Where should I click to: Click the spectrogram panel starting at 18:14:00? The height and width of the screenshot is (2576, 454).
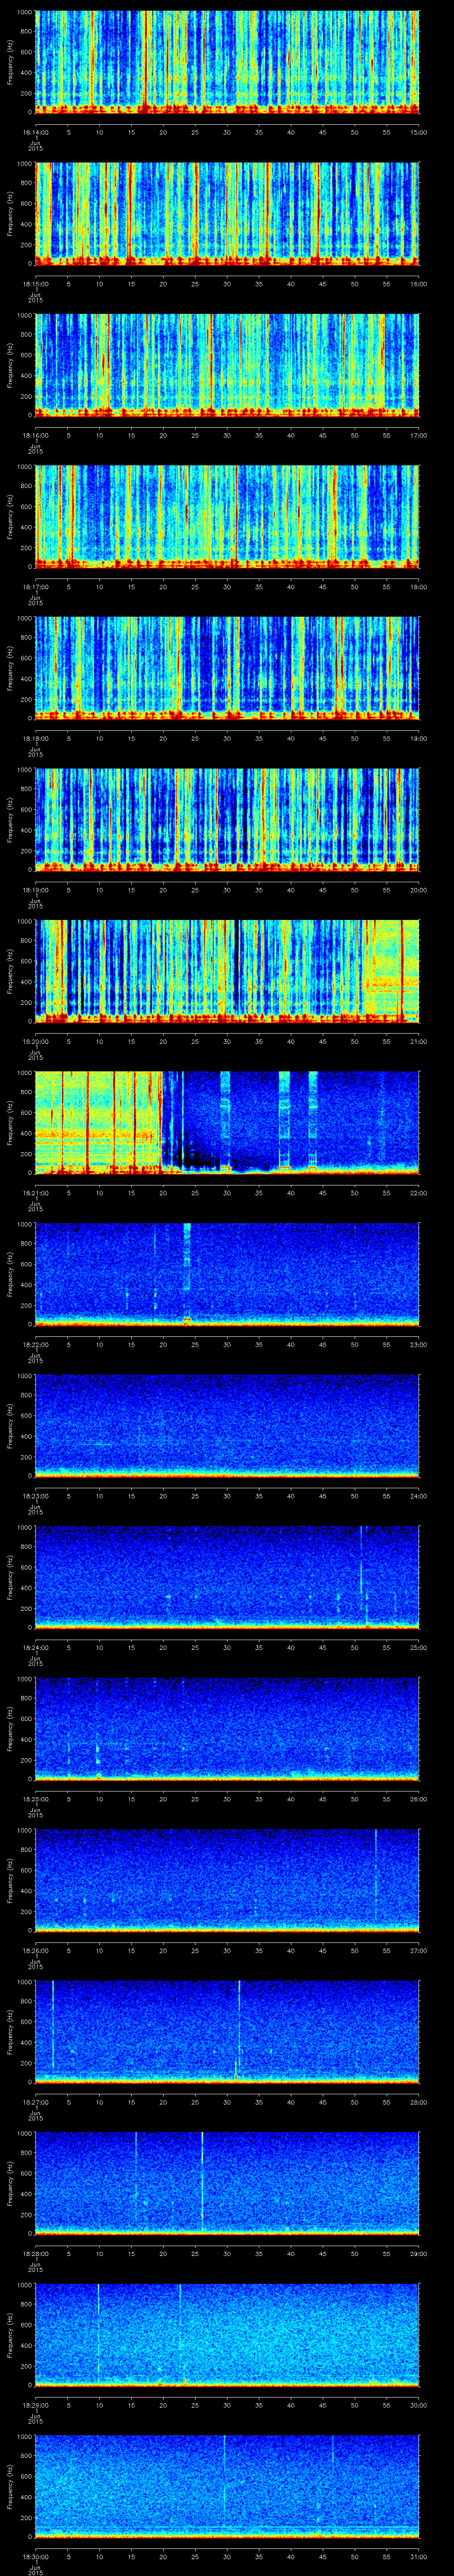pyautogui.click(x=227, y=63)
